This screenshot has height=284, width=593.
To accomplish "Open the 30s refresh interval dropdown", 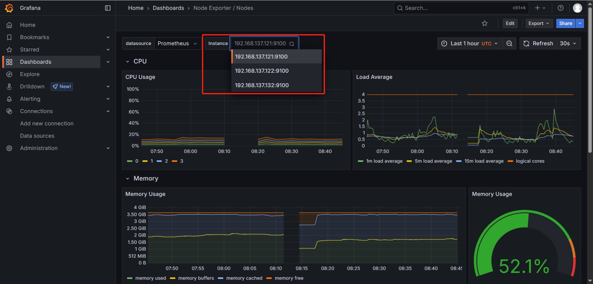I will click(568, 43).
